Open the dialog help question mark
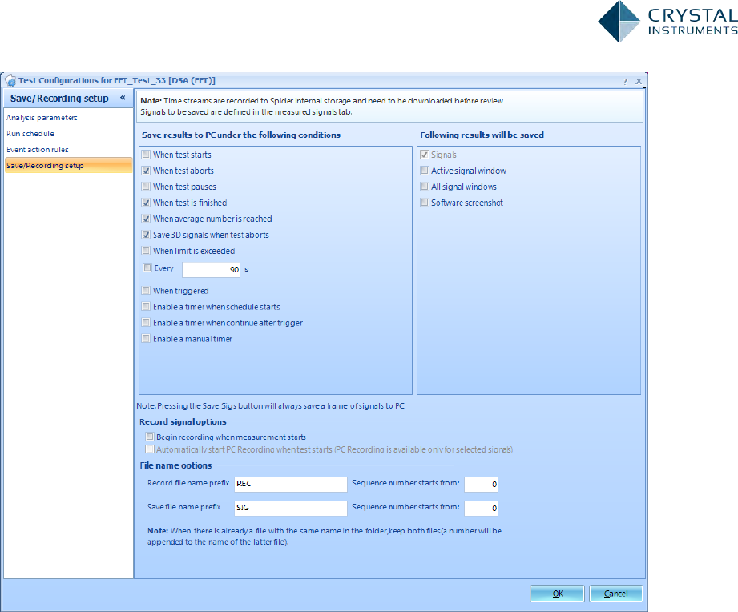Image resolution: width=738 pixels, height=612 pixels. click(x=625, y=82)
